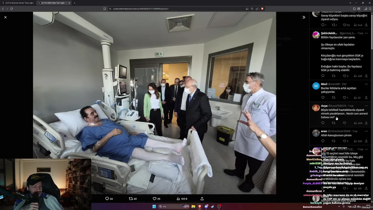The width and height of the screenshot is (373, 210).
Task: Like Asya's comment
Action: click(x=344, y=123)
